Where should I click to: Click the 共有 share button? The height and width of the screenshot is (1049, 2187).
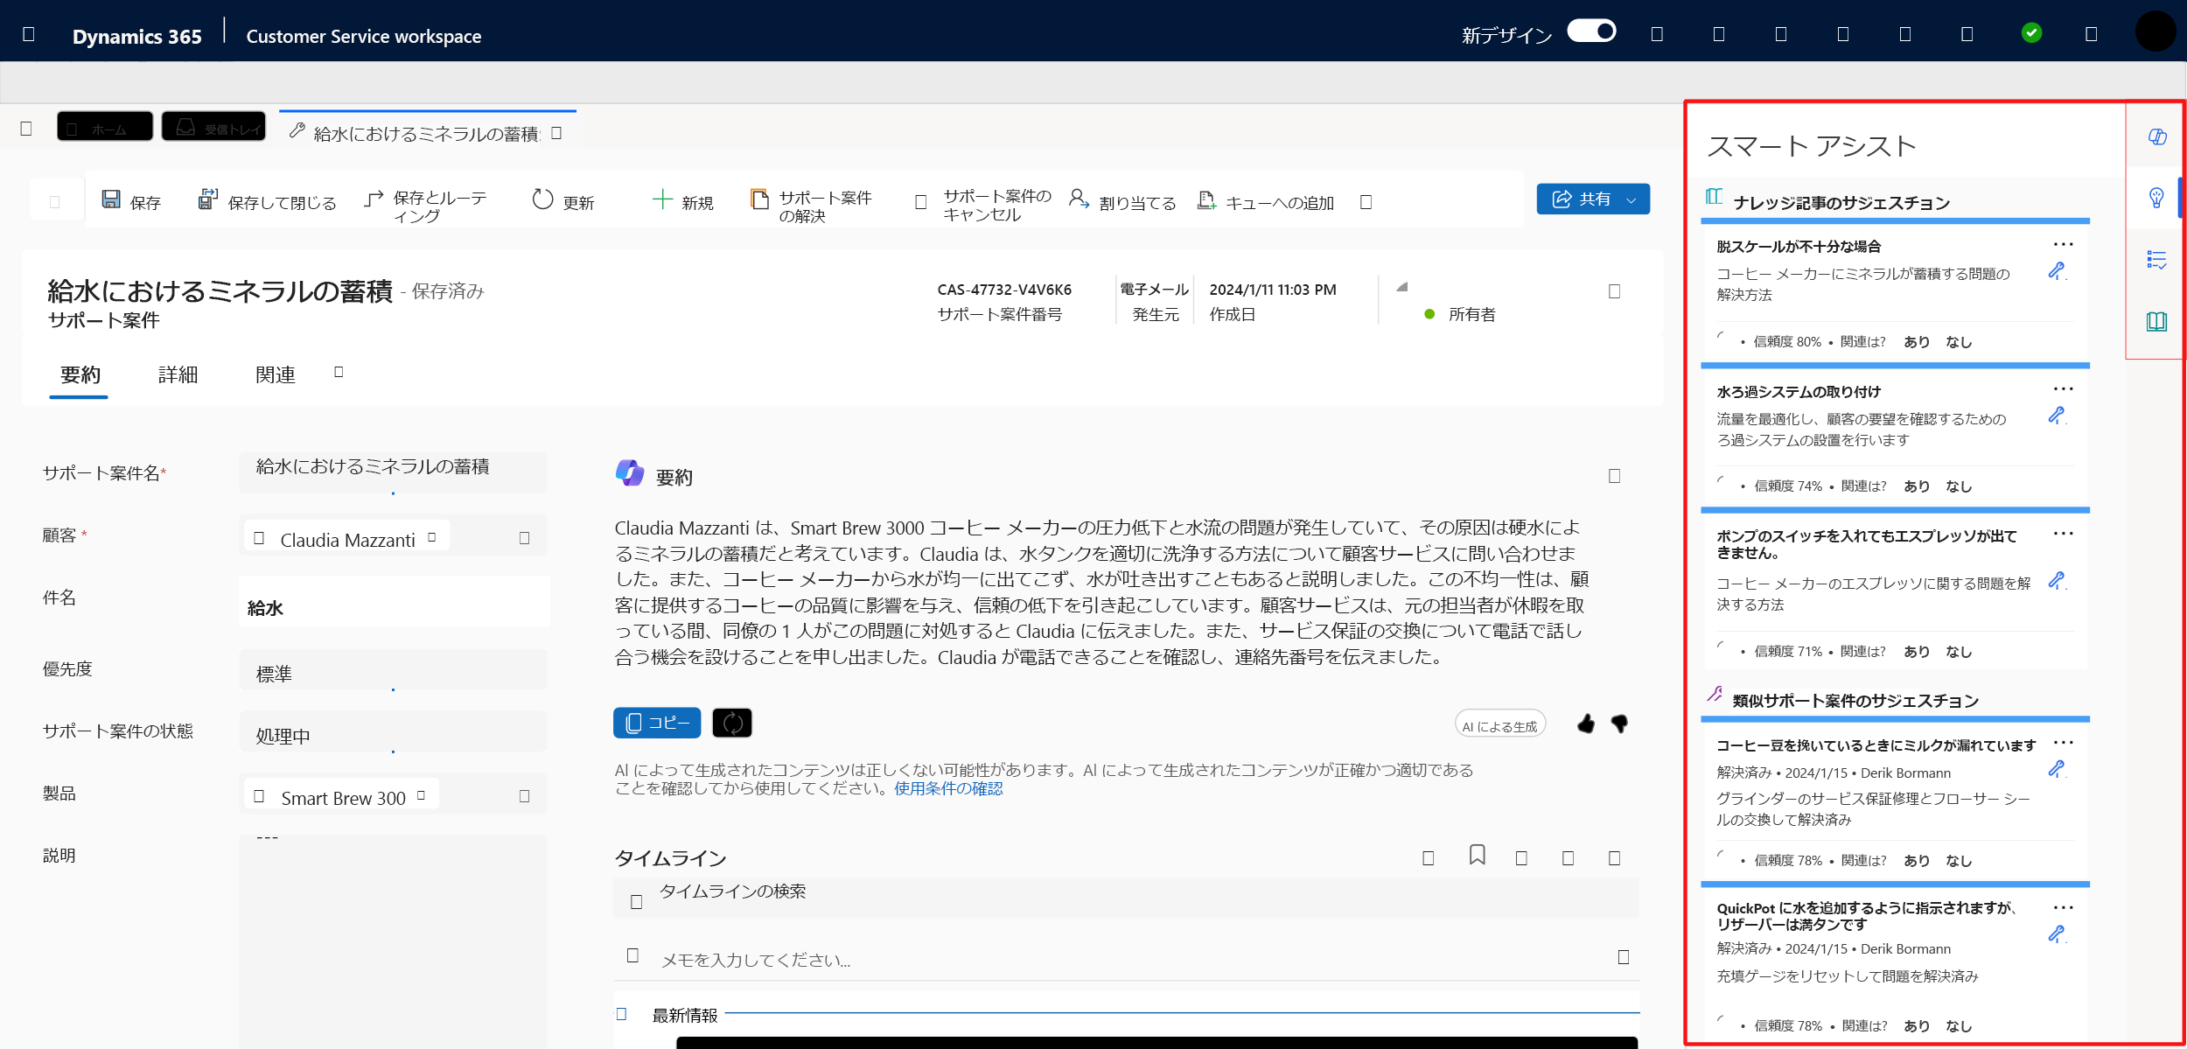tap(1581, 199)
